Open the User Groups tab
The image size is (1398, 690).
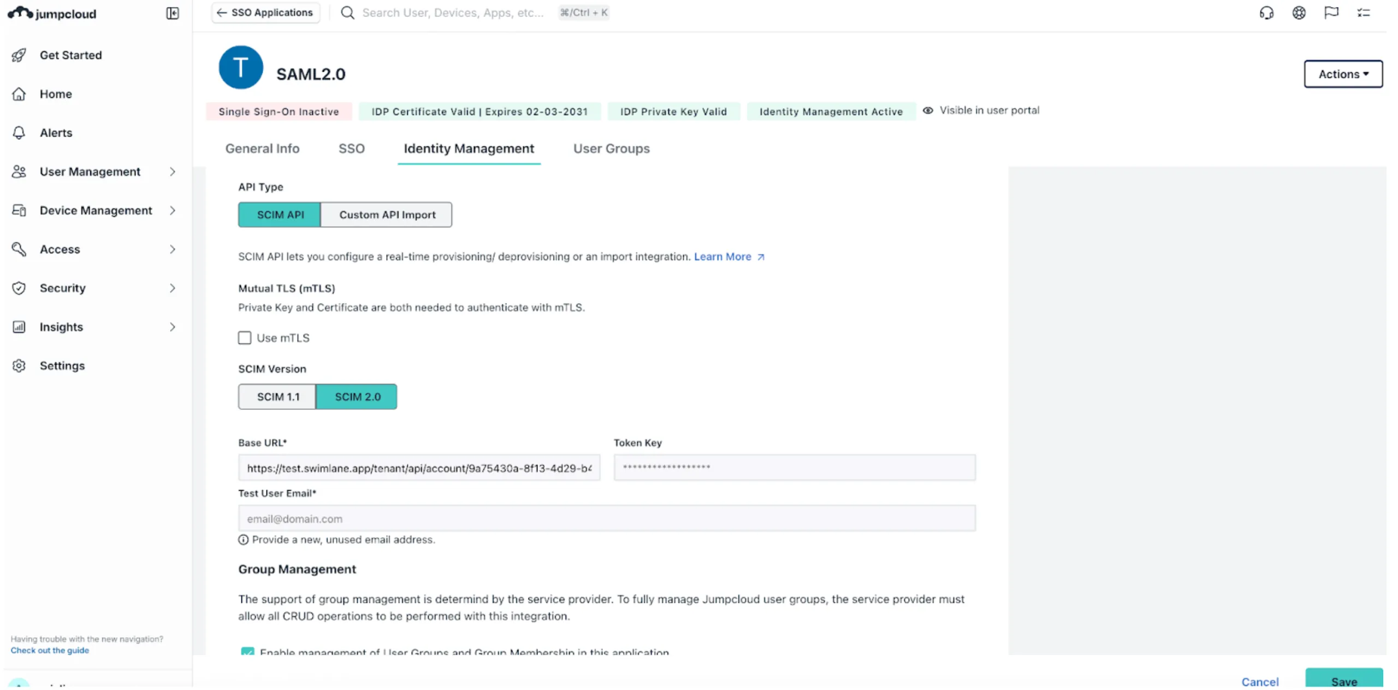(611, 148)
